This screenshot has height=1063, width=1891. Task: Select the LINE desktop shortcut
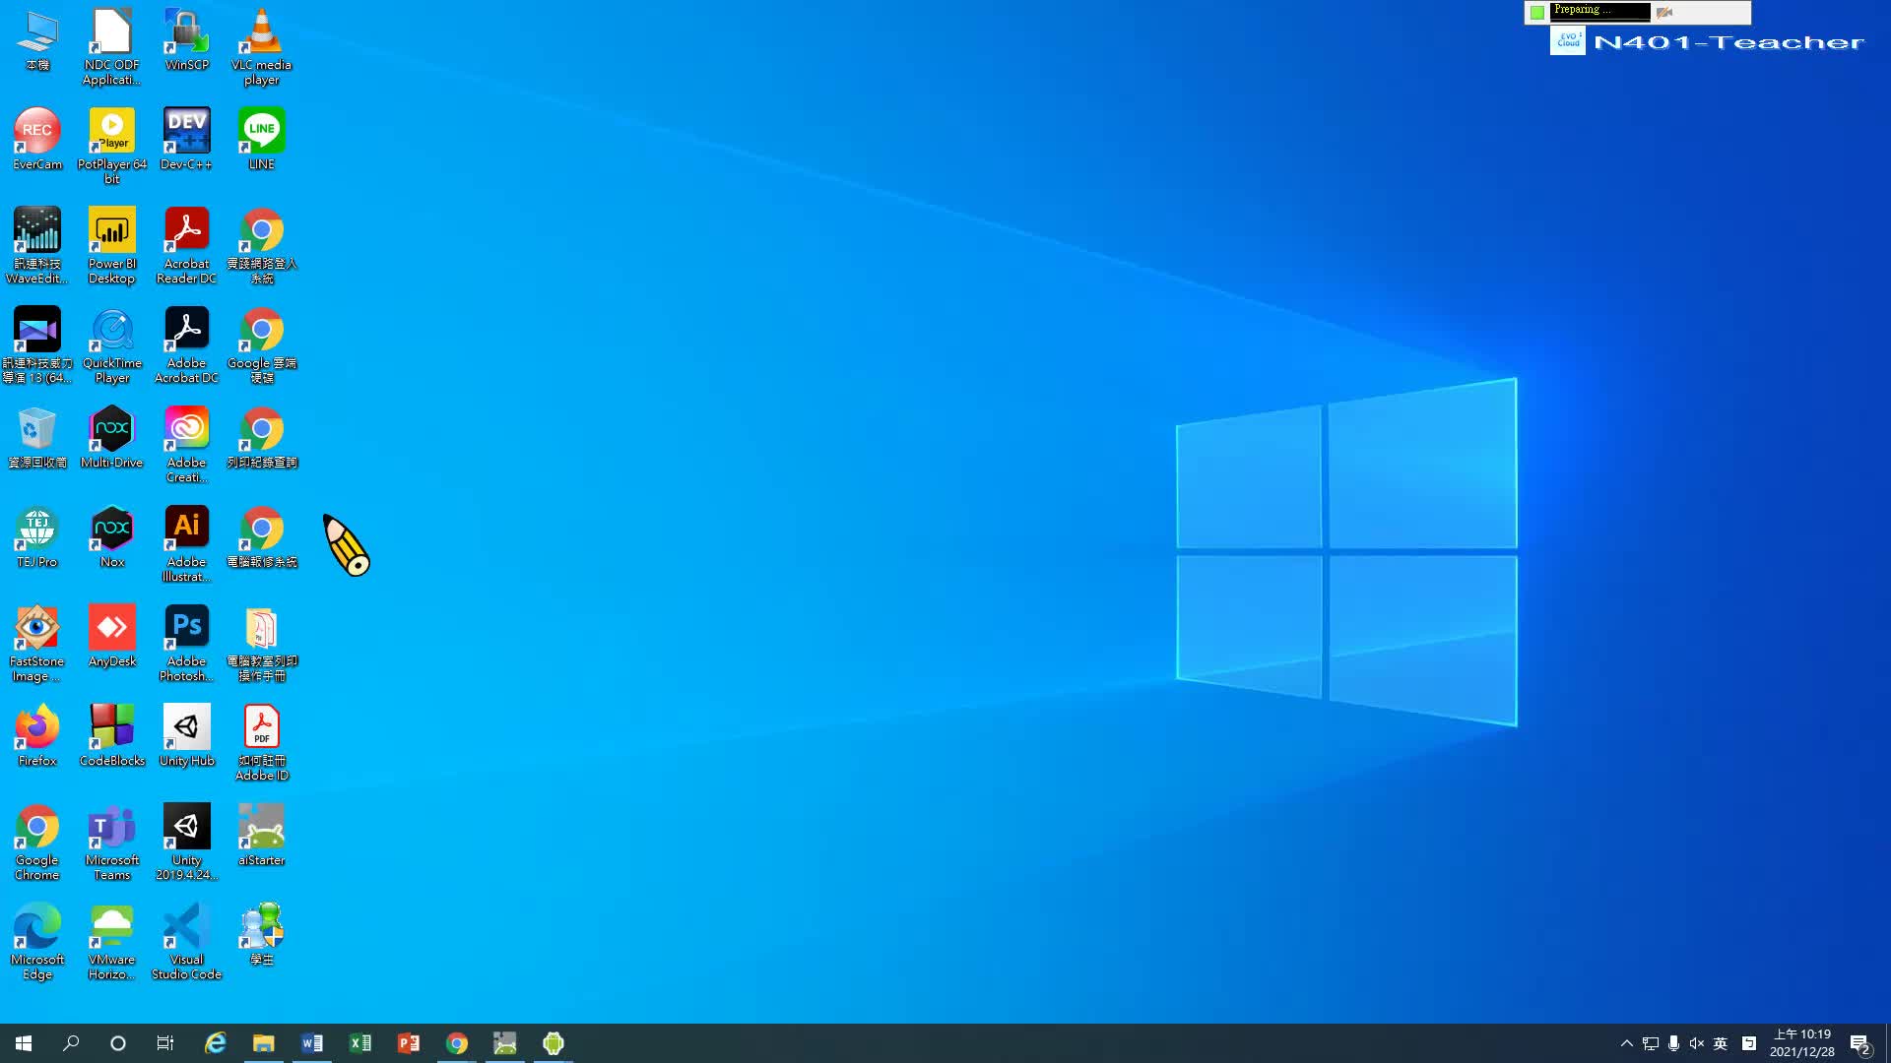coord(261,139)
